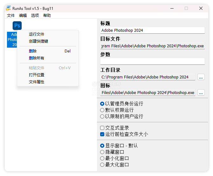The width and height of the screenshot is (213, 176).
Task: Click 删除所有 in the context menu
Action: 37,58
